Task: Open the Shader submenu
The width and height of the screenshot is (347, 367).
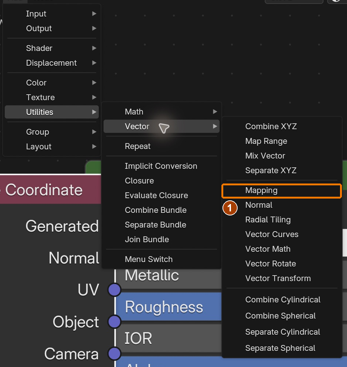Action: [52, 48]
